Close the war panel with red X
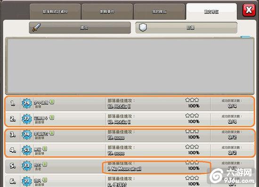Image resolution: width=259 pixels, height=187 pixels. (249, 10)
